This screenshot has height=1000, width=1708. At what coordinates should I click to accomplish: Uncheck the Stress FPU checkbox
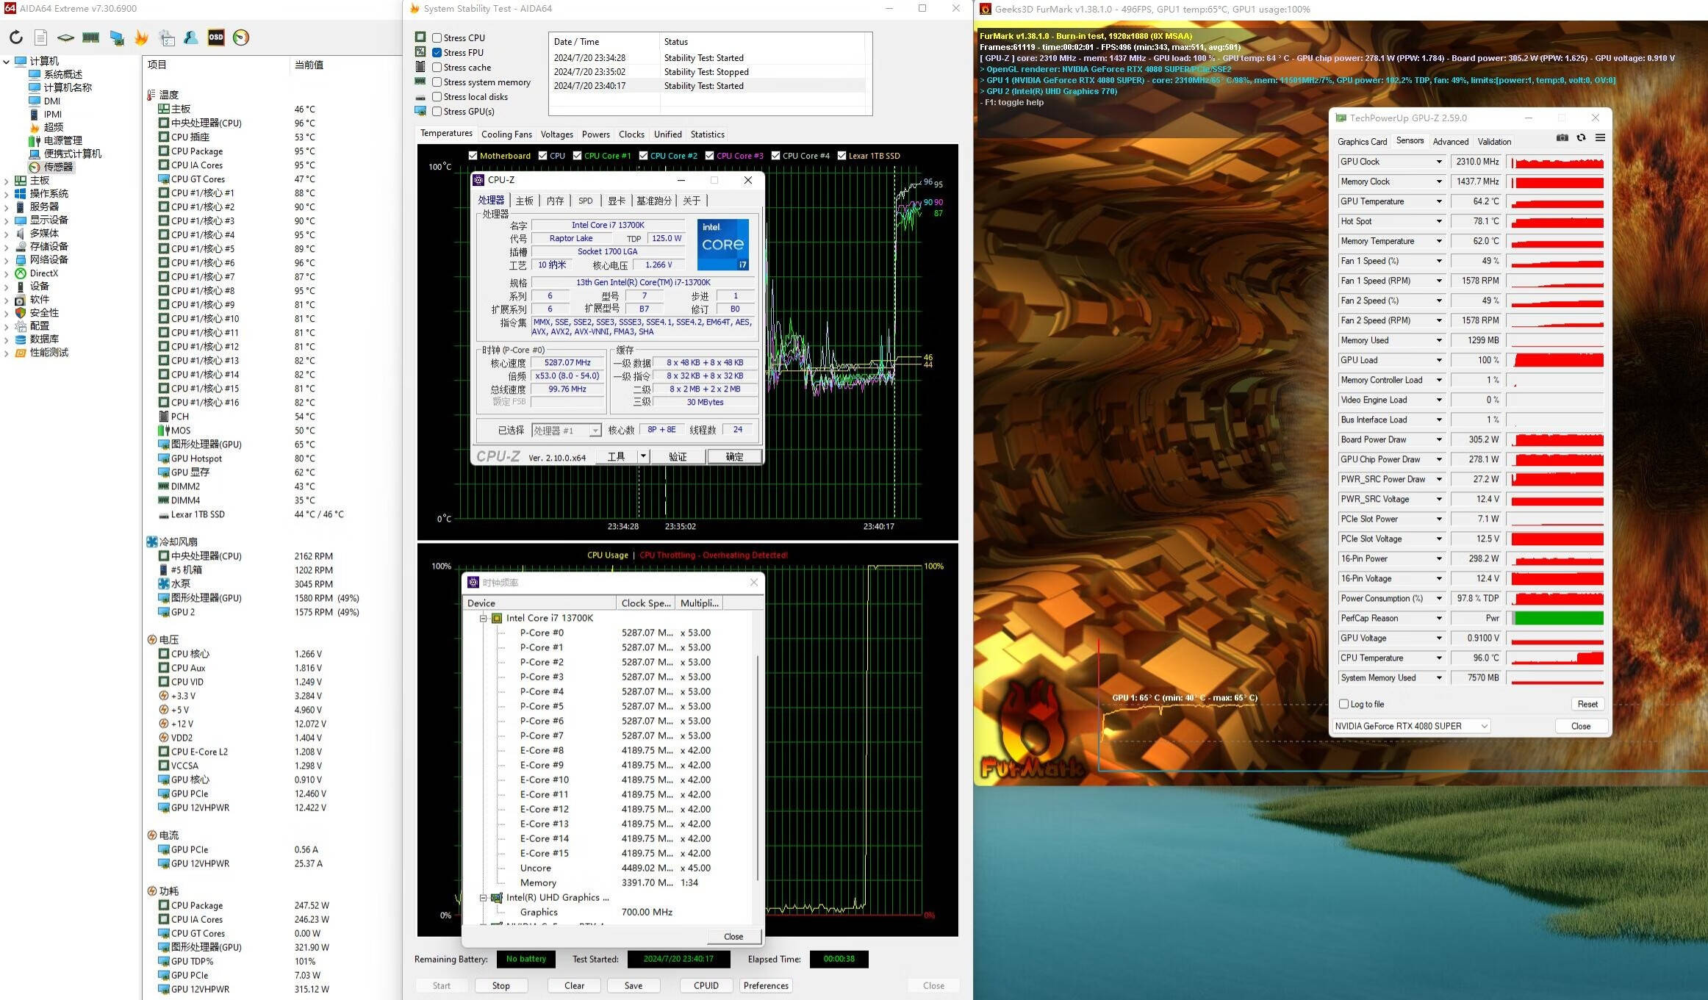[437, 52]
